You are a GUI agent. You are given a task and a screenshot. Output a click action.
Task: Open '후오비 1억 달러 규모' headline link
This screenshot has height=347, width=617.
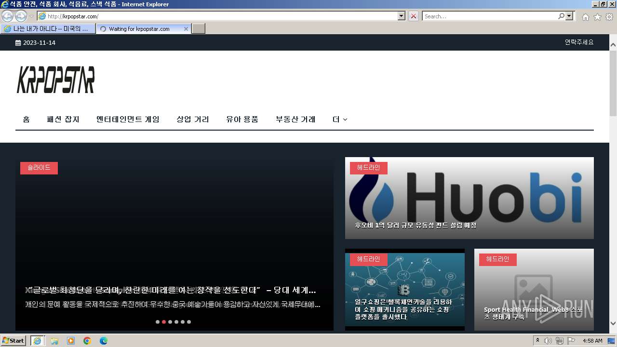416,225
